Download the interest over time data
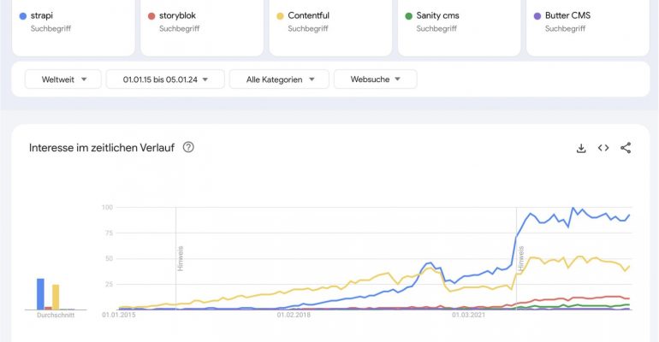 pyautogui.click(x=581, y=148)
